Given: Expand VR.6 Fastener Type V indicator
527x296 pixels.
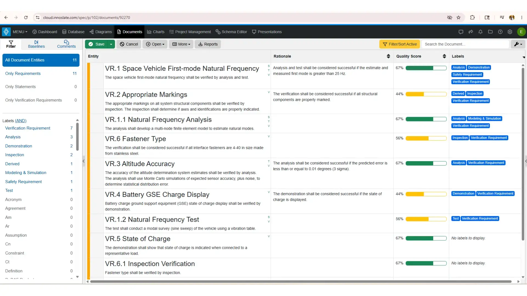Looking at the screenshot, I should coord(269,136).
